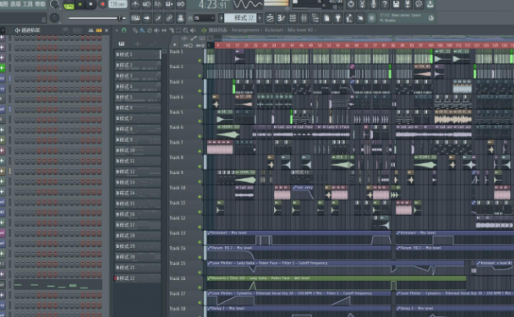Viewport: 514px width, 317px height.
Task: Click the undo history circular arrow icon
Action: 351,4
